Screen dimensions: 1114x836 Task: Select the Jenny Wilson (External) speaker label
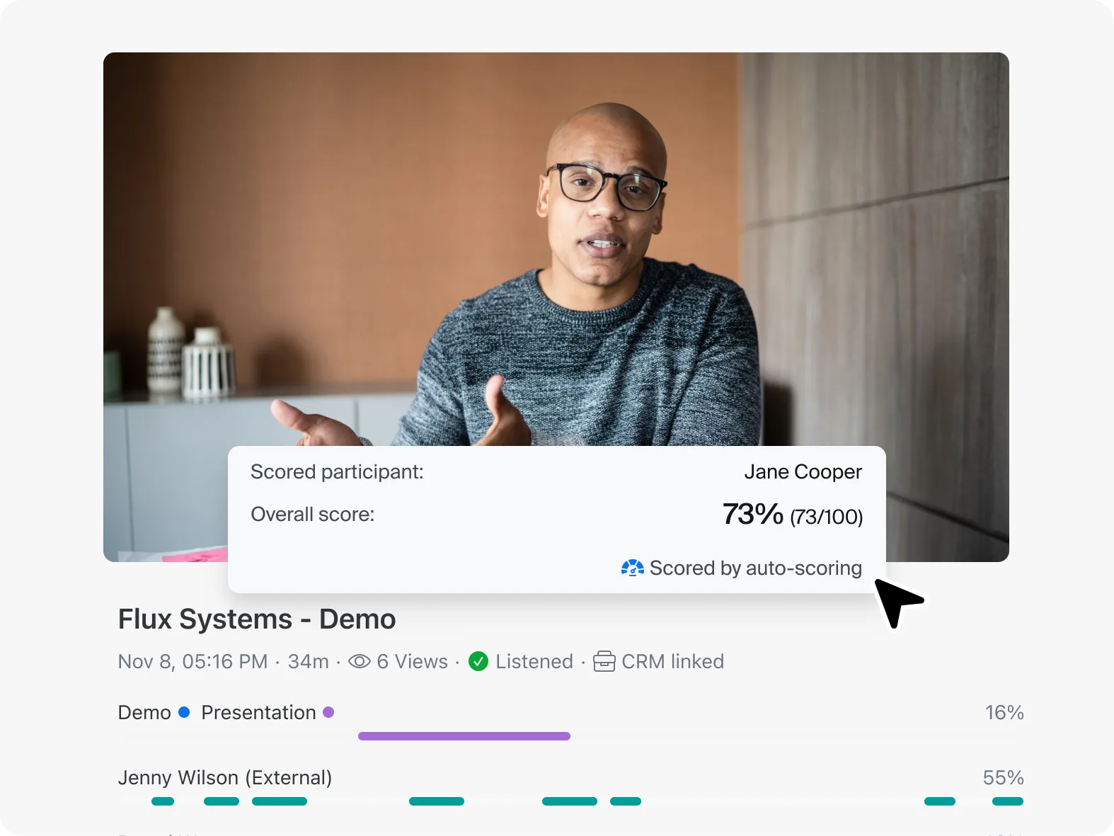pos(225,777)
